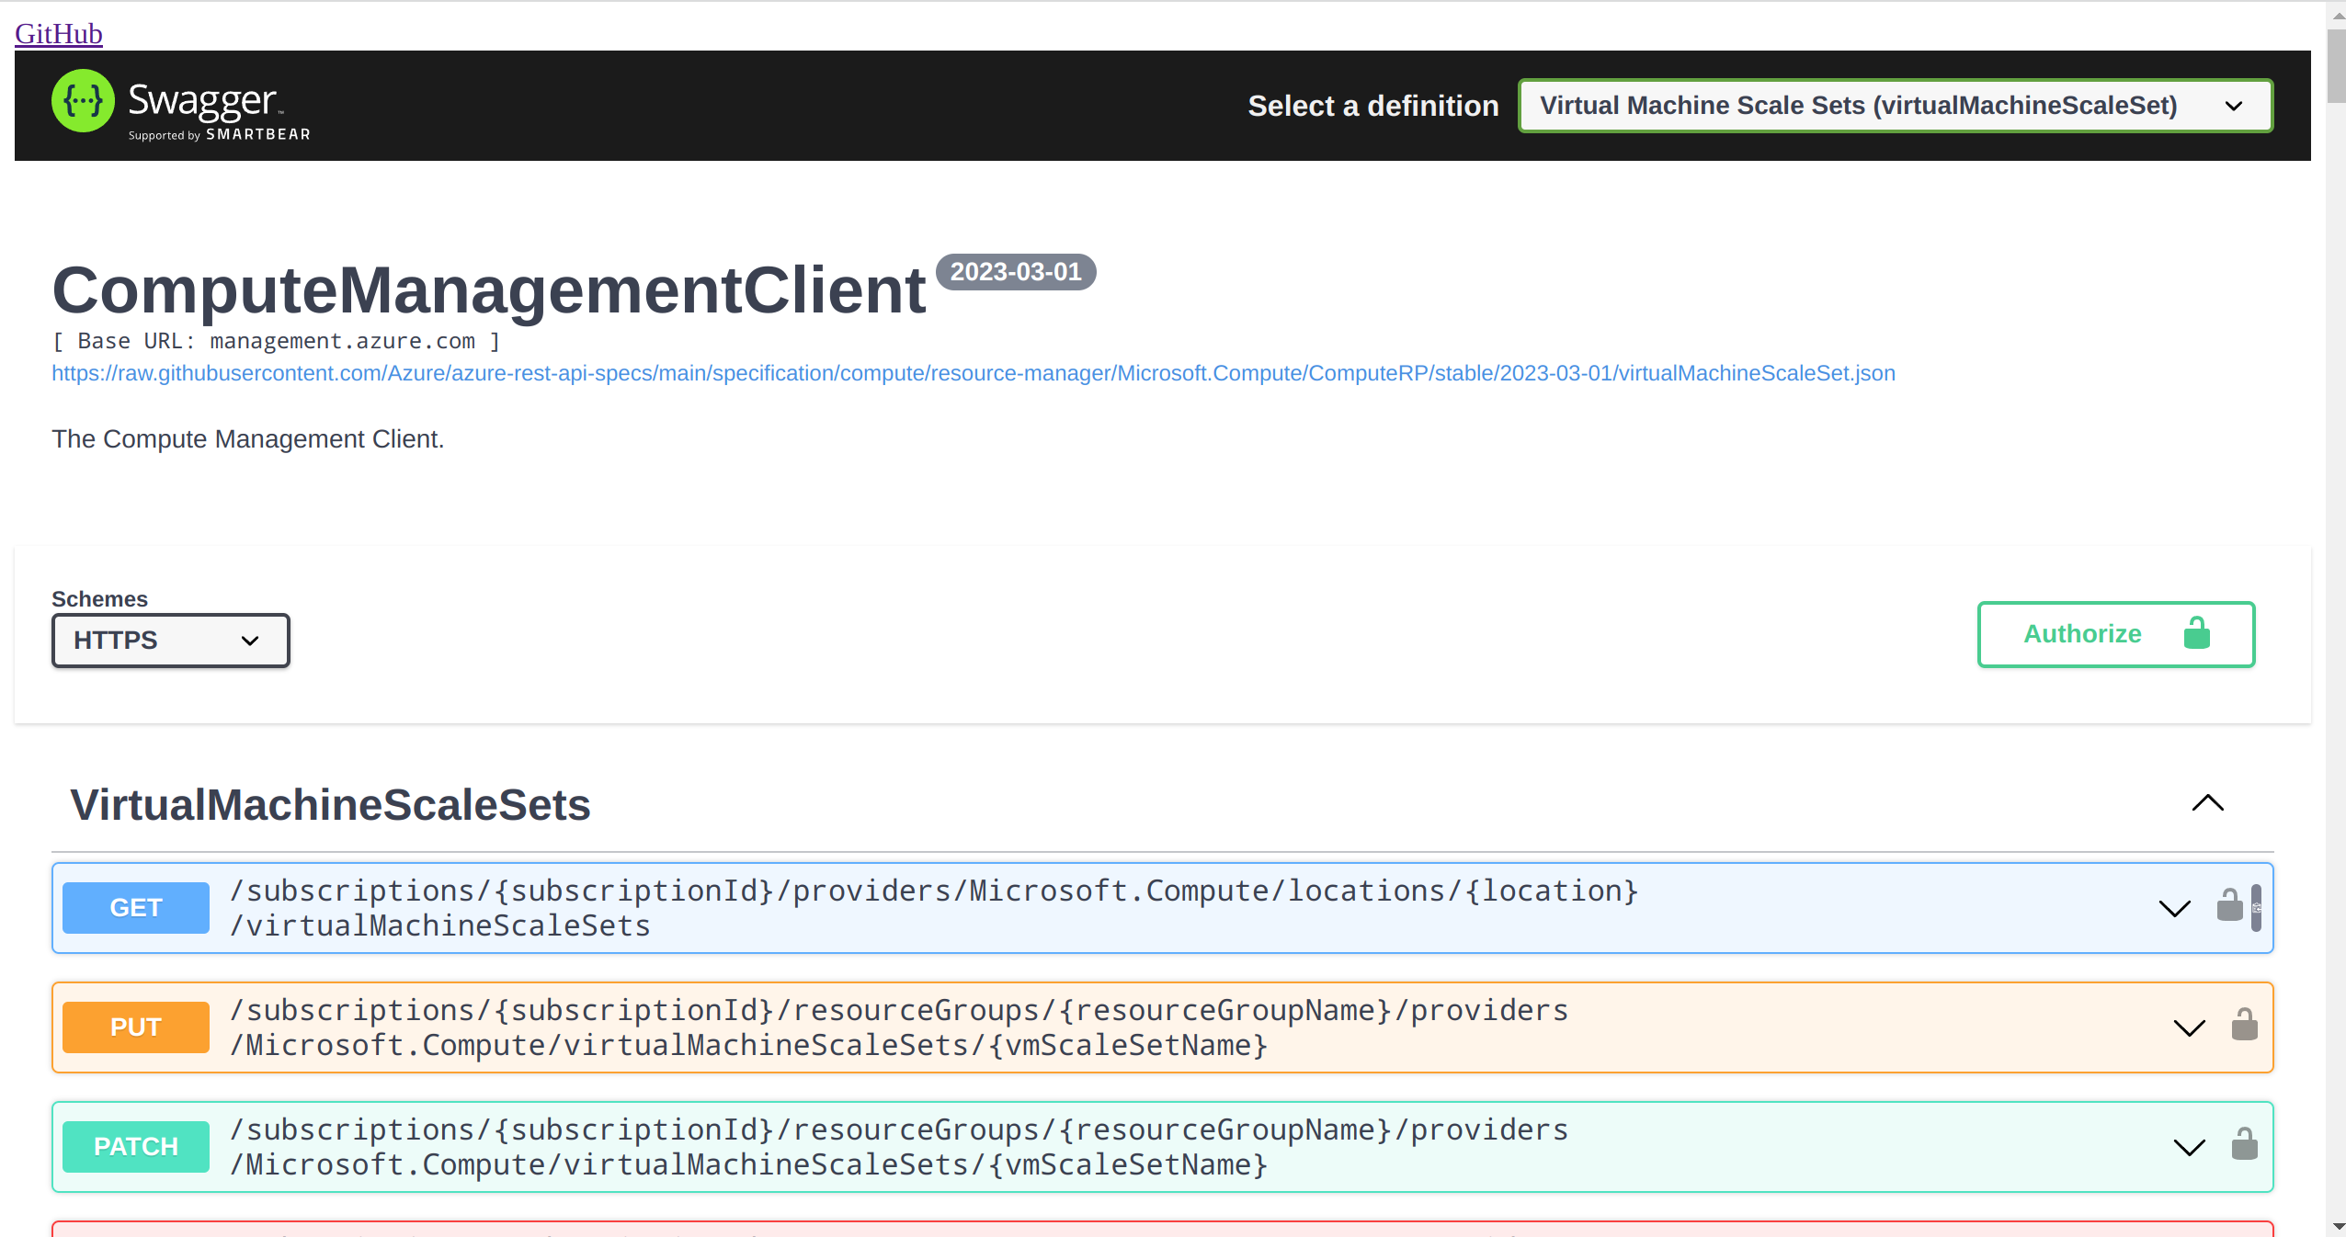The height and width of the screenshot is (1237, 2346).
Task: Open the HTTPS Schemes dropdown
Action: 171,641
